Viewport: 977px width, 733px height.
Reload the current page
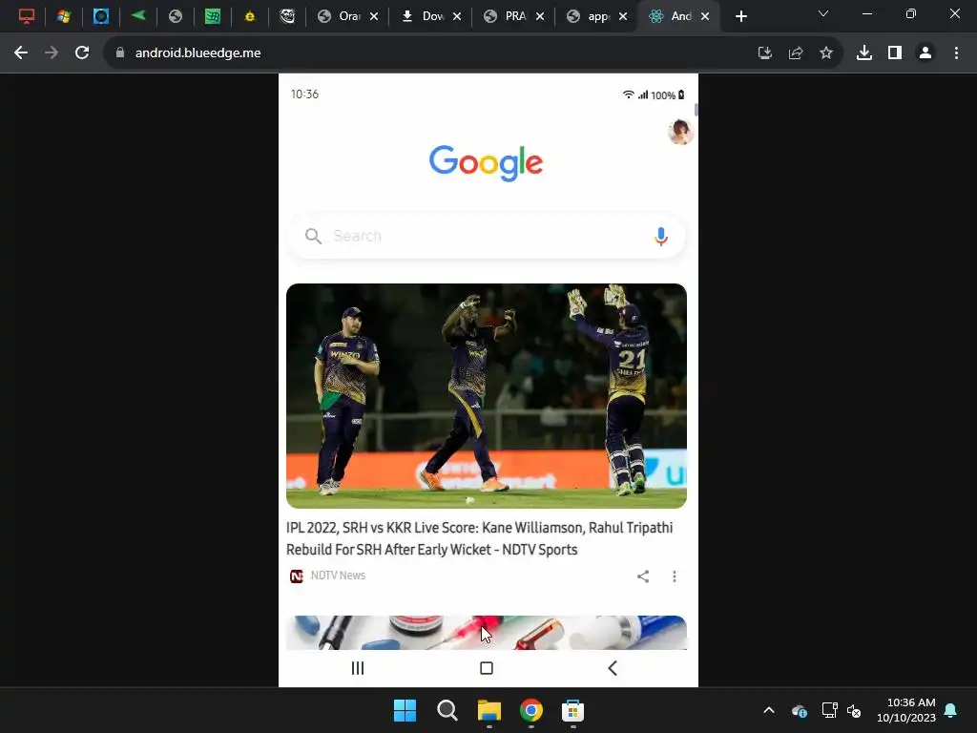click(82, 53)
